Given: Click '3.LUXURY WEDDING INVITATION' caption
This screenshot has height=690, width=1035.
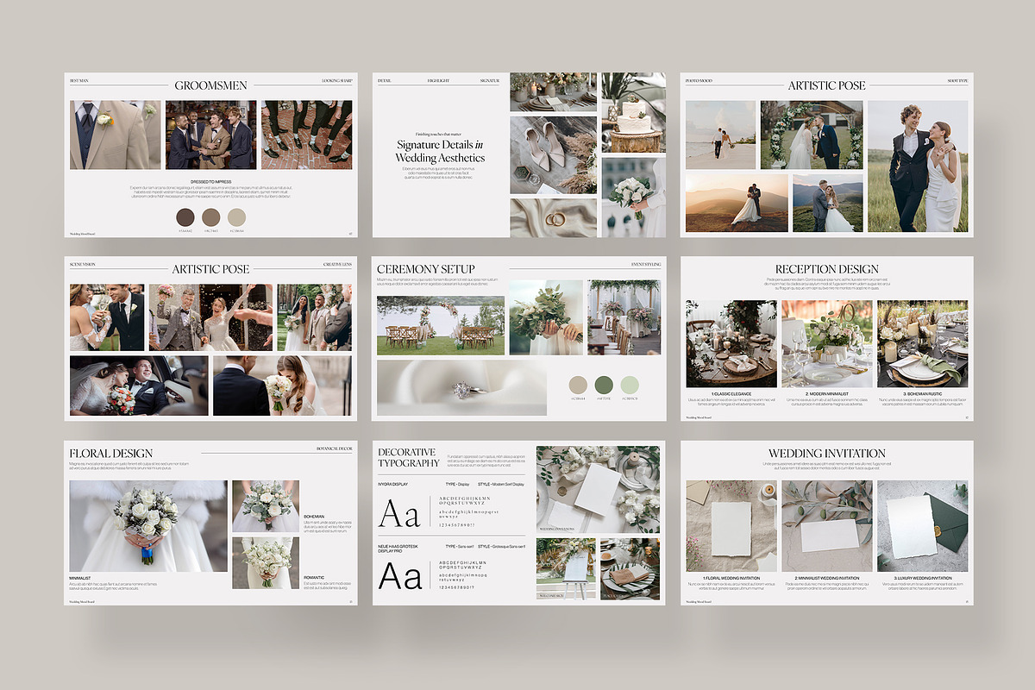Looking at the screenshot, I should pyautogui.click(x=922, y=578).
